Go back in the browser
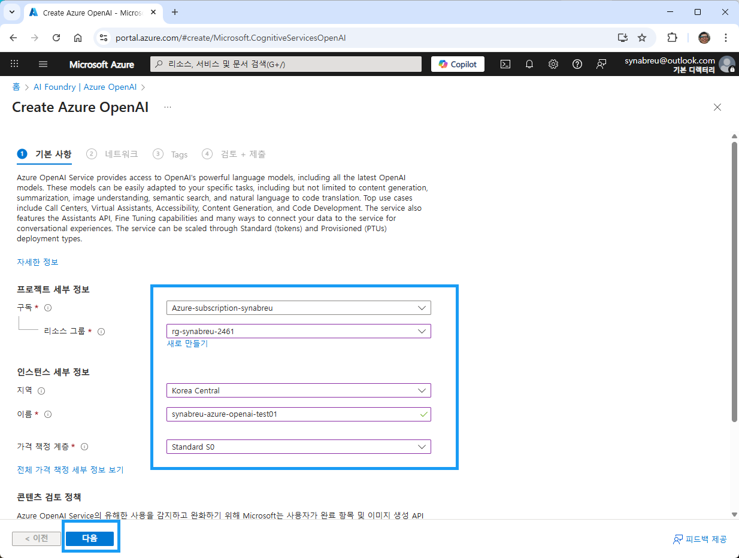The width and height of the screenshot is (739, 558). point(13,38)
